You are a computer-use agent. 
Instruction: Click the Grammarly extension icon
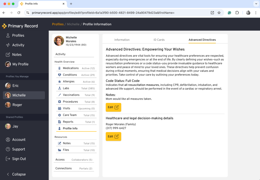230,13
